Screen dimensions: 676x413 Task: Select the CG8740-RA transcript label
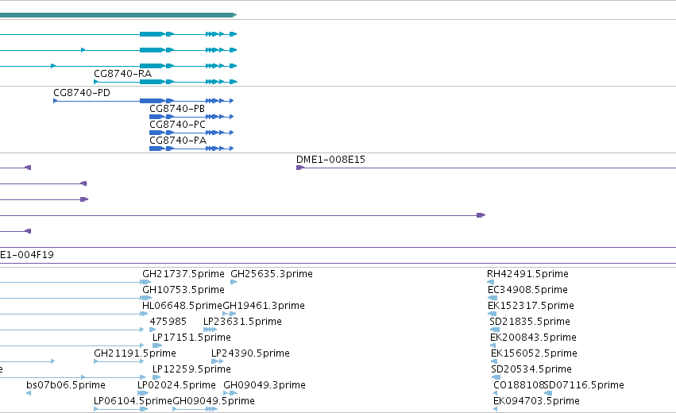click(x=123, y=74)
